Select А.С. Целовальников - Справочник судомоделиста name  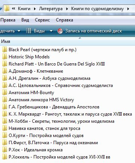point(61,85)
